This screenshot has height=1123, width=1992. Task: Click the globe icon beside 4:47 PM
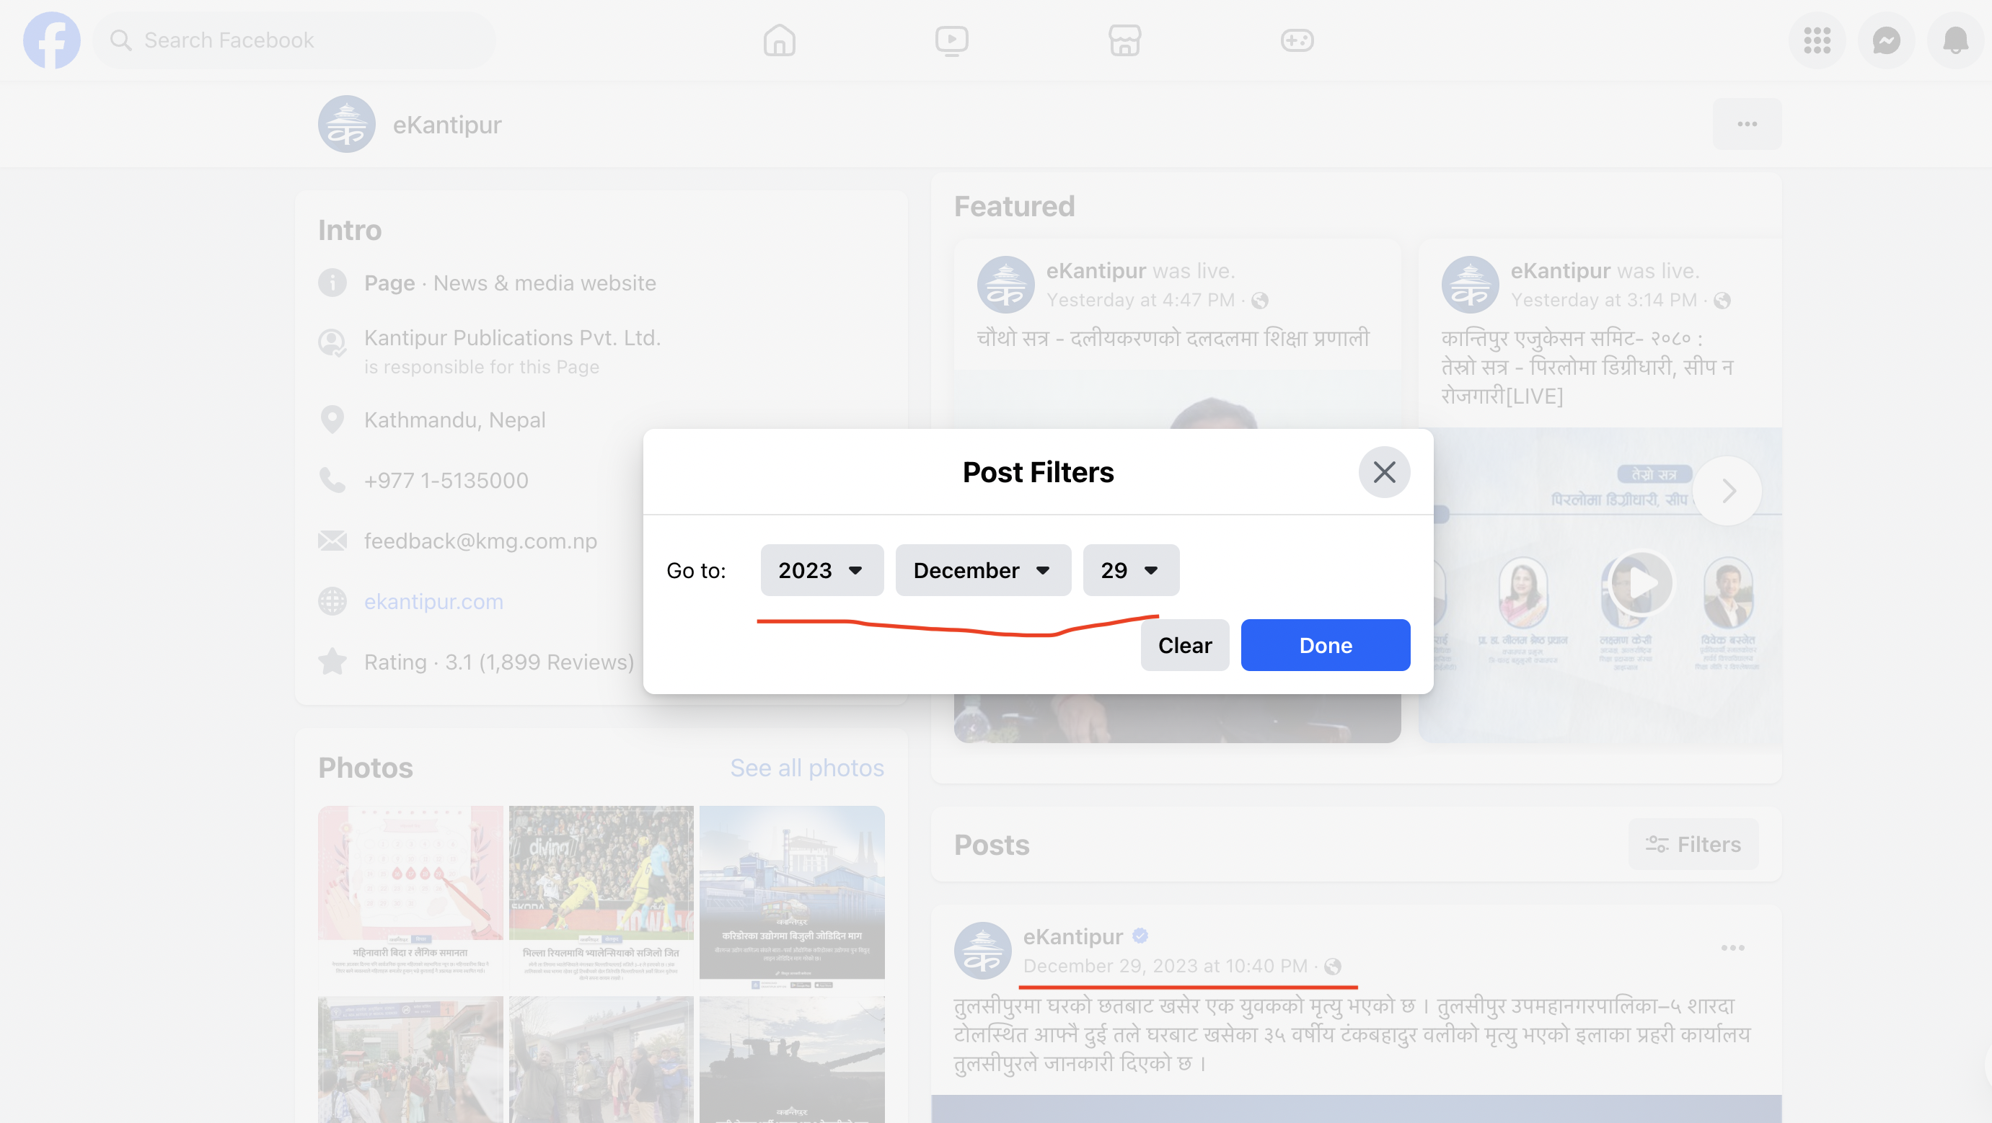[x=1260, y=301]
